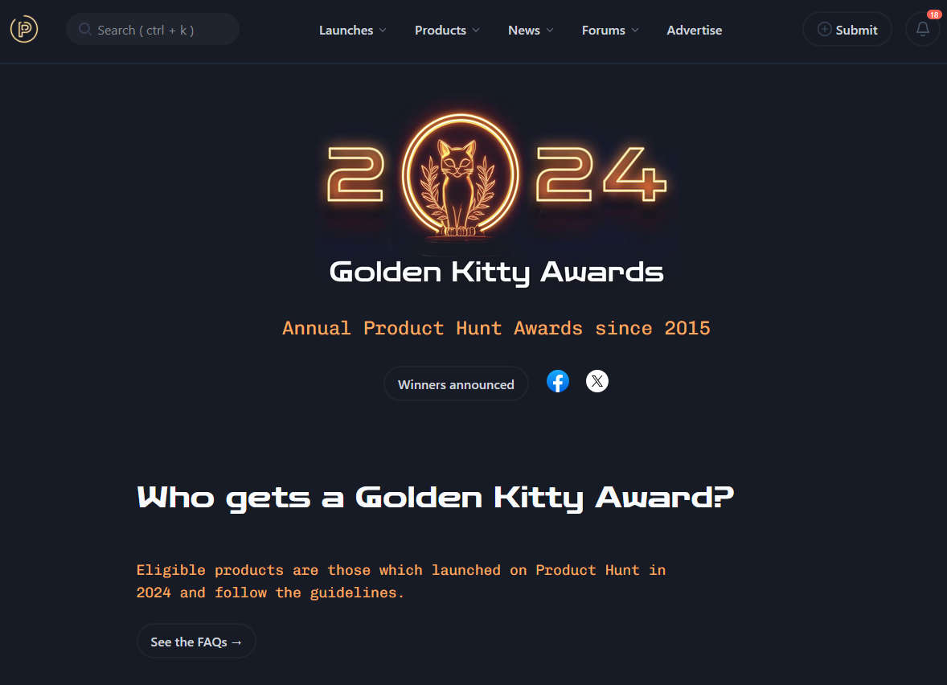Viewport: 947px width, 685px height.
Task: Open the Forums menu item
Action: tap(603, 30)
